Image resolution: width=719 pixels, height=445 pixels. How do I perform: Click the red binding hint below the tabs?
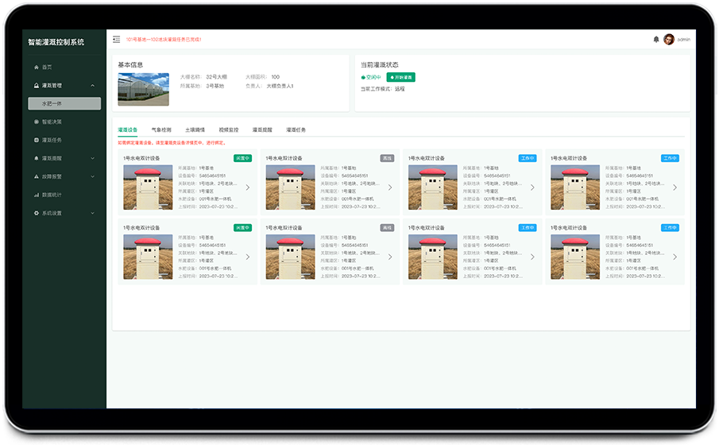tap(172, 143)
